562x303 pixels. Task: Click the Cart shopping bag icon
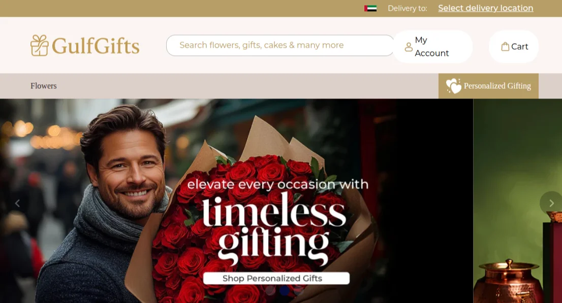(505, 47)
